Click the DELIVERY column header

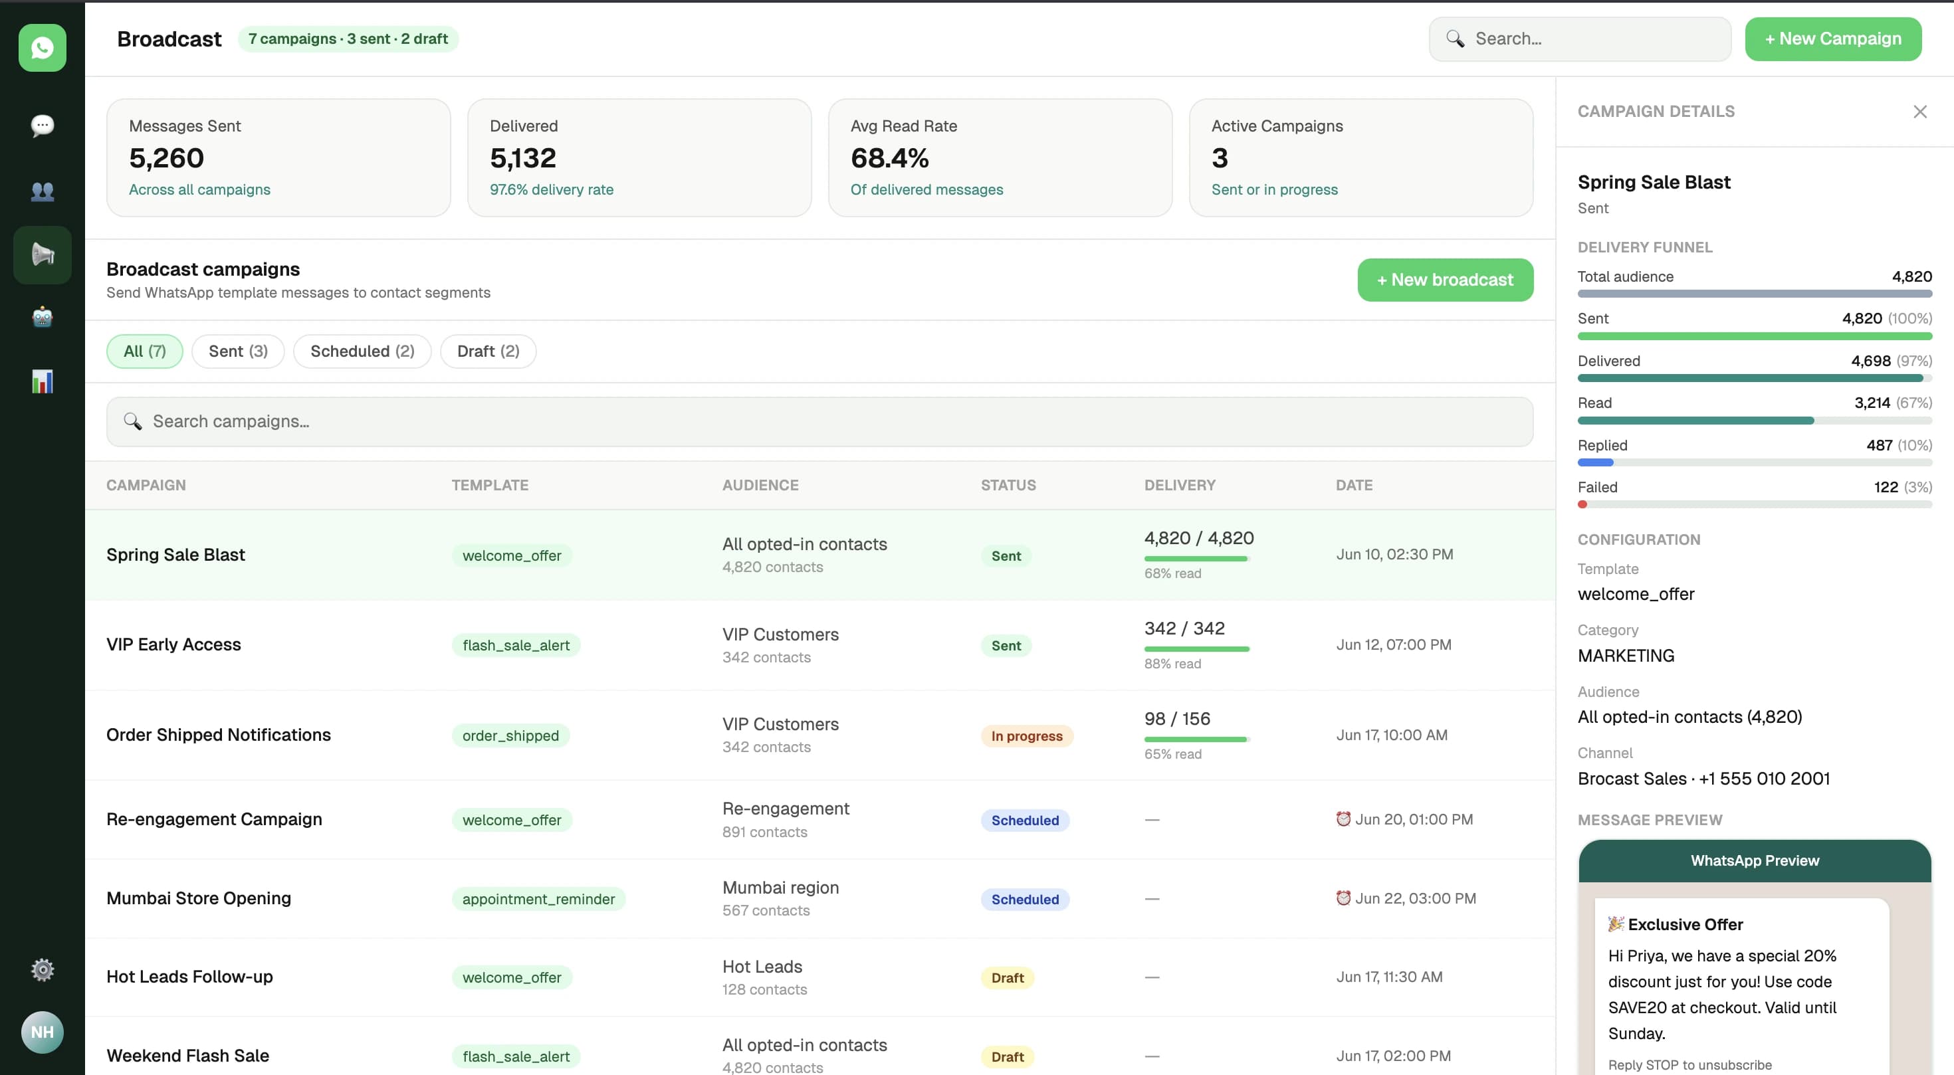1180,485
